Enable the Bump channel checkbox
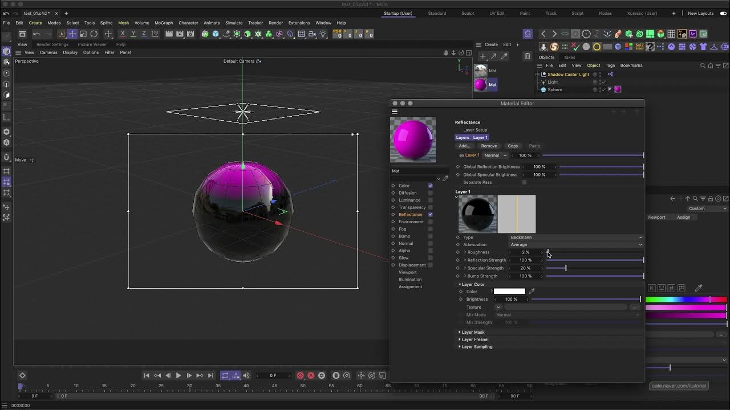Screen dimensions: 730x410 [x=430, y=236]
